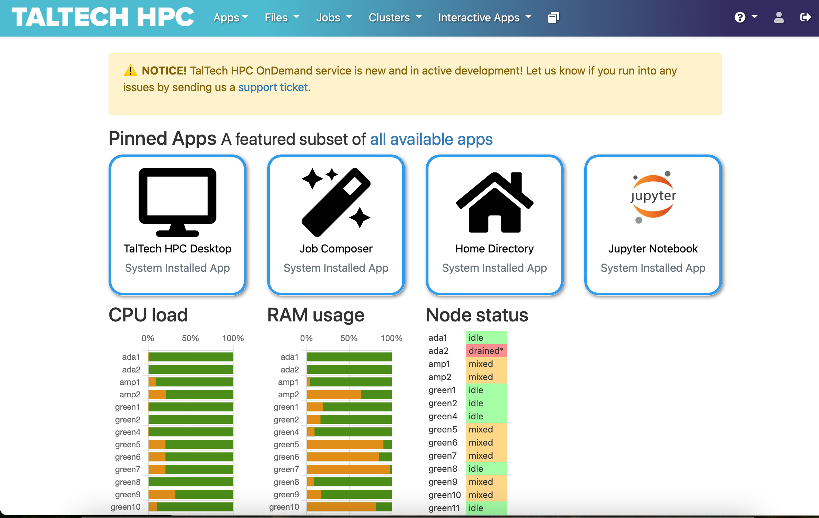Image resolution: width=819 pixels, height=518 pixels.
Task: Click the ada2 drained* status cell
Action: click(486, 351)
